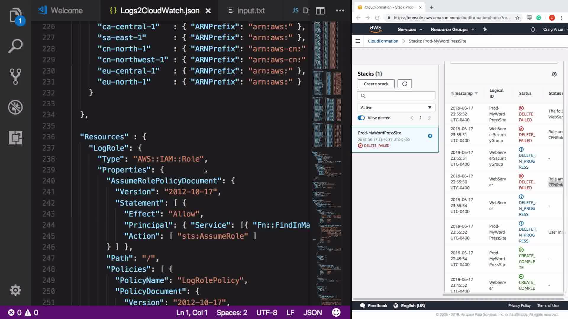The width and height of the screenshot is (568, 319).
Task: Expand the Resource Groups menu
Action: coord(452,30)
